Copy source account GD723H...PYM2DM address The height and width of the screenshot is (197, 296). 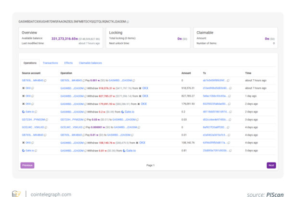pyautogui.click(x=47, y=119)
